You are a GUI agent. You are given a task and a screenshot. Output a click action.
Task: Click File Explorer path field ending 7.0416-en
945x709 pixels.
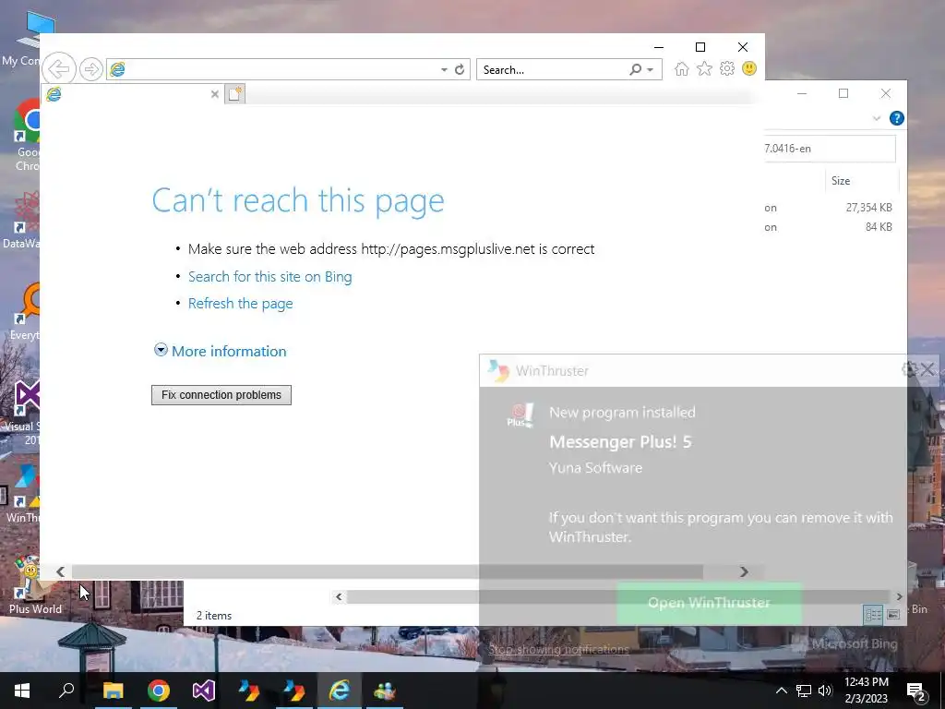click(x=830, y=149)
